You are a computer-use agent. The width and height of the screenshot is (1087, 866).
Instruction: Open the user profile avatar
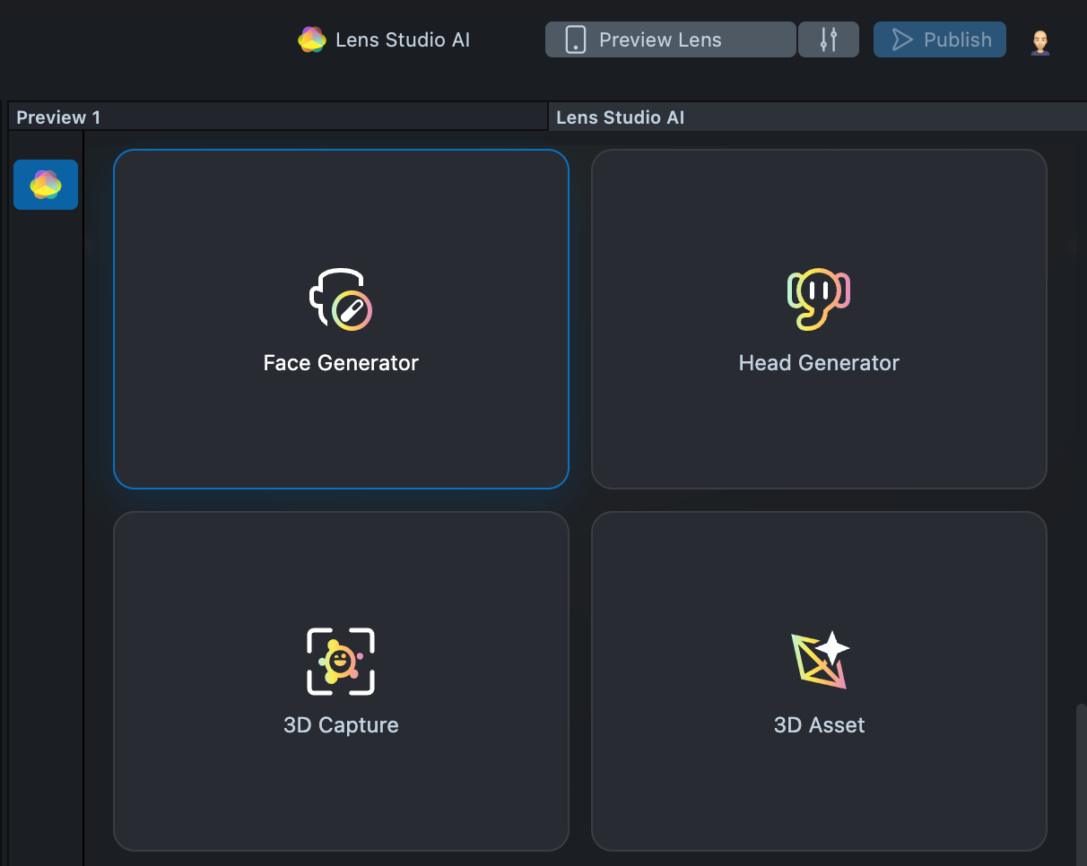tap(1040, 41)
